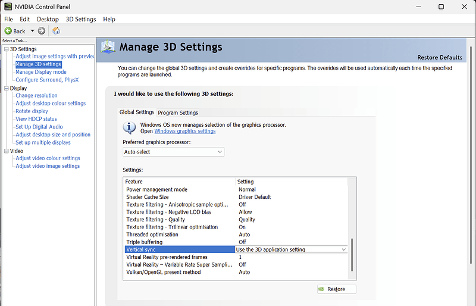Open the Desktop menu
This screenshot has width=476, height=306.
(48, 19)
